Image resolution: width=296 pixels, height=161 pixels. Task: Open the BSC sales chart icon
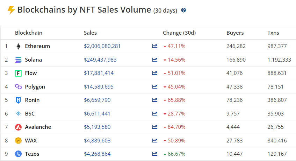coord(154,114)
